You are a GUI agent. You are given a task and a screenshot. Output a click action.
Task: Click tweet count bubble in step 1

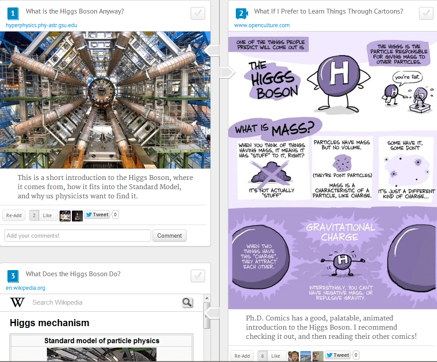[x=115, y=214]
